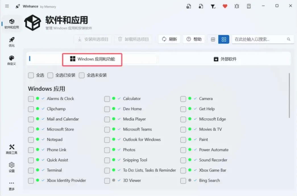Click the red heart donate icon
This screenshot has height=196, width=297.
(225, 6)
